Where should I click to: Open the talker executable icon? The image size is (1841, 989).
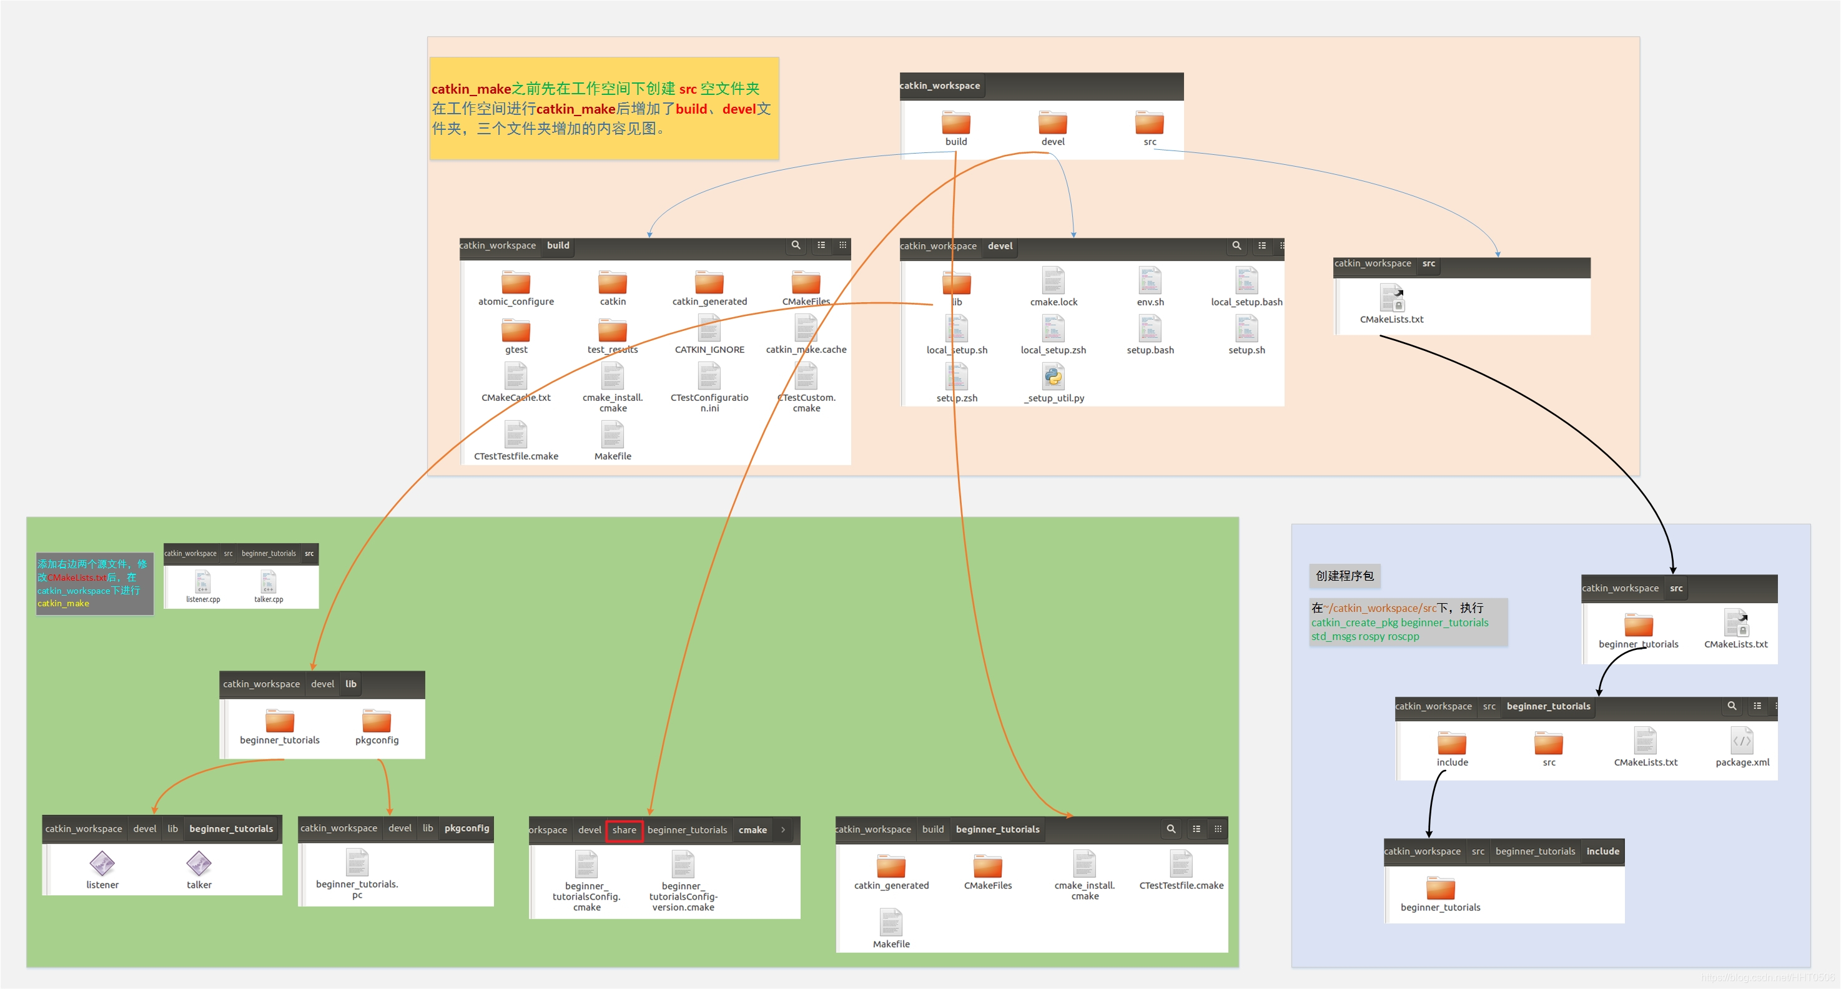199,864
